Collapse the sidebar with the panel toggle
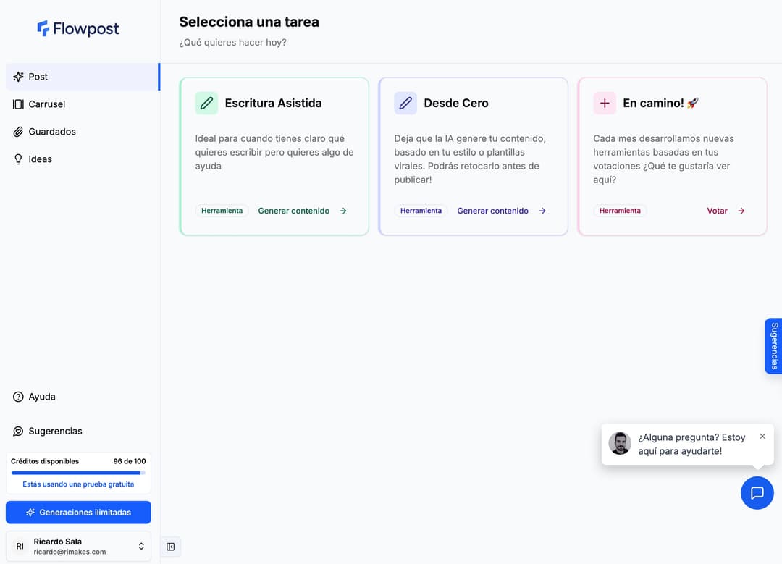Viewport: 782px width, 564px height. [171, 547]
